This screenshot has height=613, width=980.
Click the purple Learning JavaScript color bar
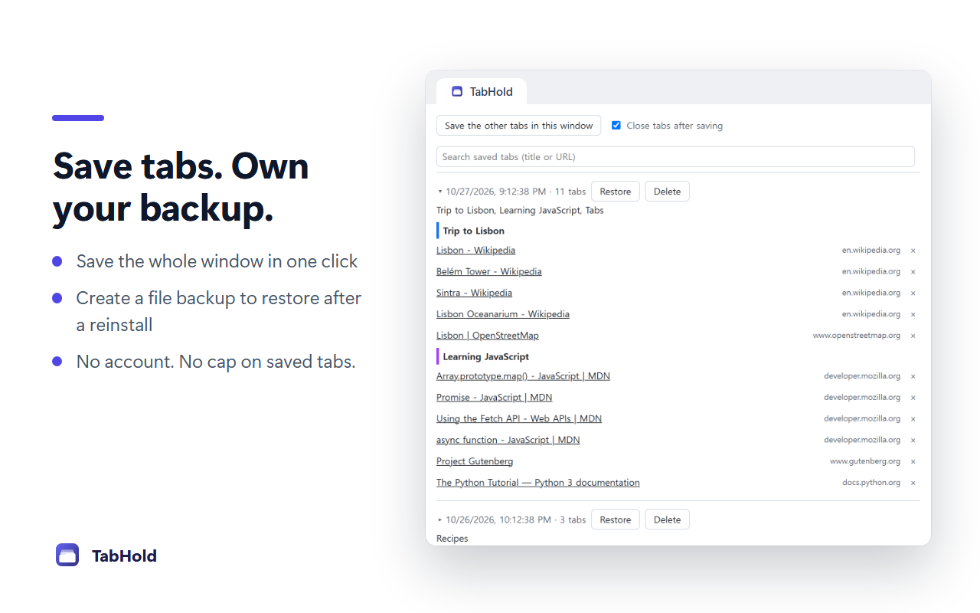pos(438,356)
